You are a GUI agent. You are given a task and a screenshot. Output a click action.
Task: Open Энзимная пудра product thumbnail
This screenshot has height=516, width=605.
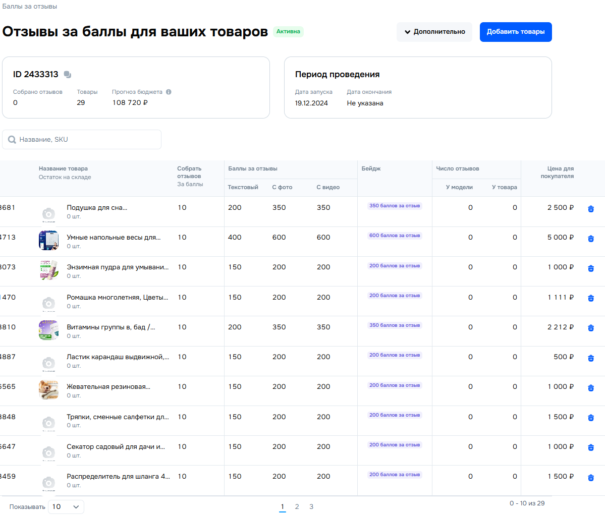coord(48,270)
